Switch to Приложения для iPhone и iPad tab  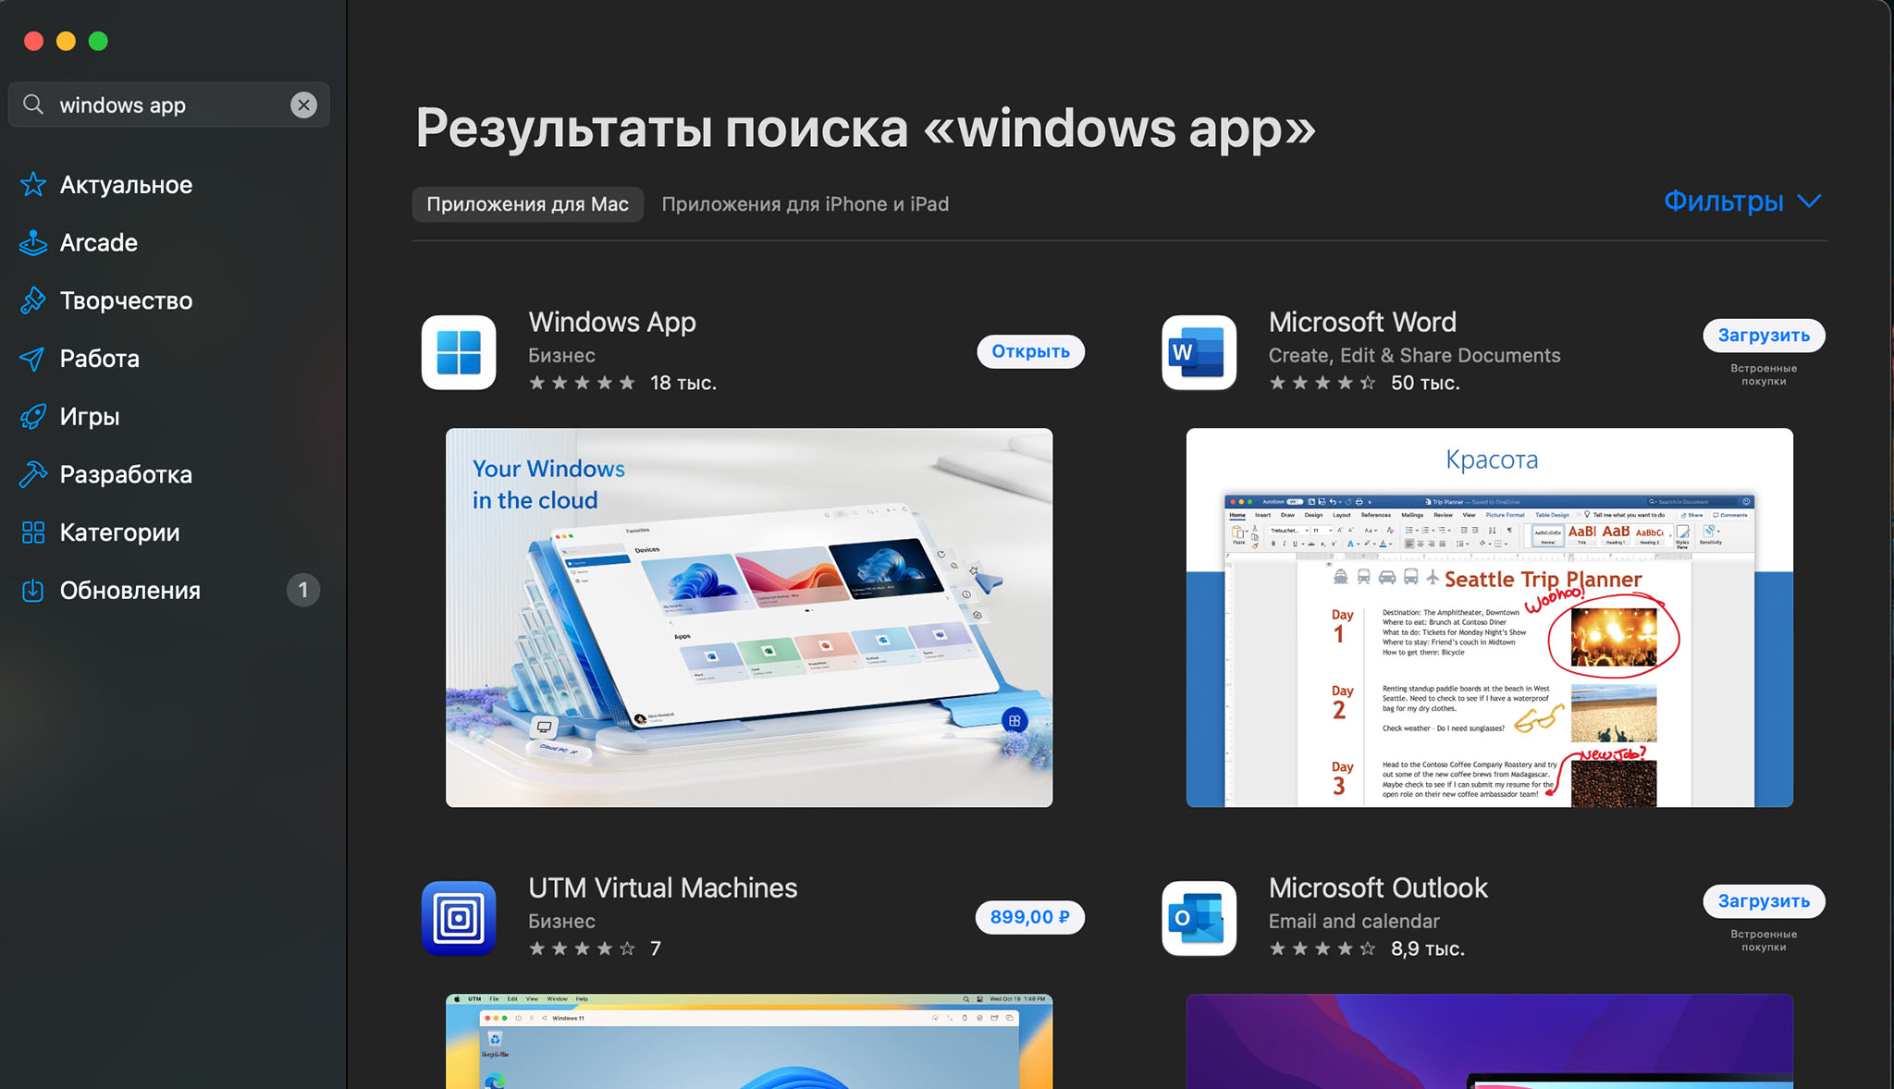805,204
